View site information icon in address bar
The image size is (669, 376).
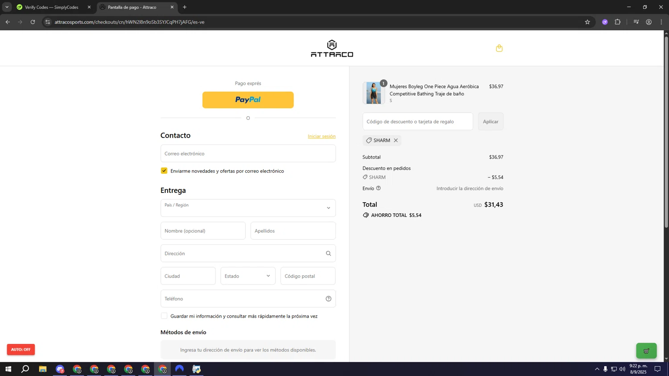pos(48,22)
